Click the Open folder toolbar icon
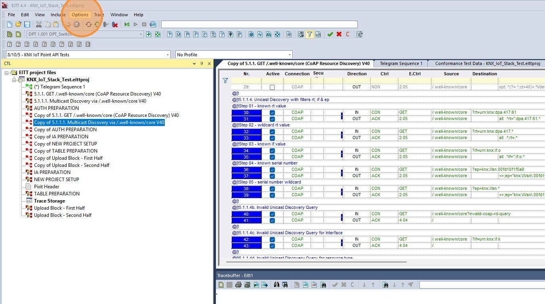545x304 pixels. [18, 25]
